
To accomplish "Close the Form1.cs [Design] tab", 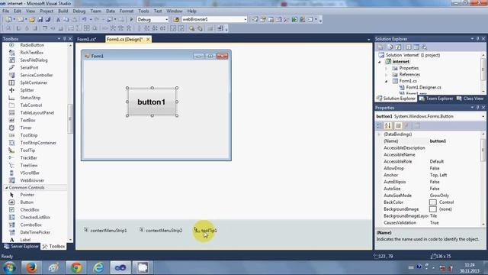I will coord(148,39).
